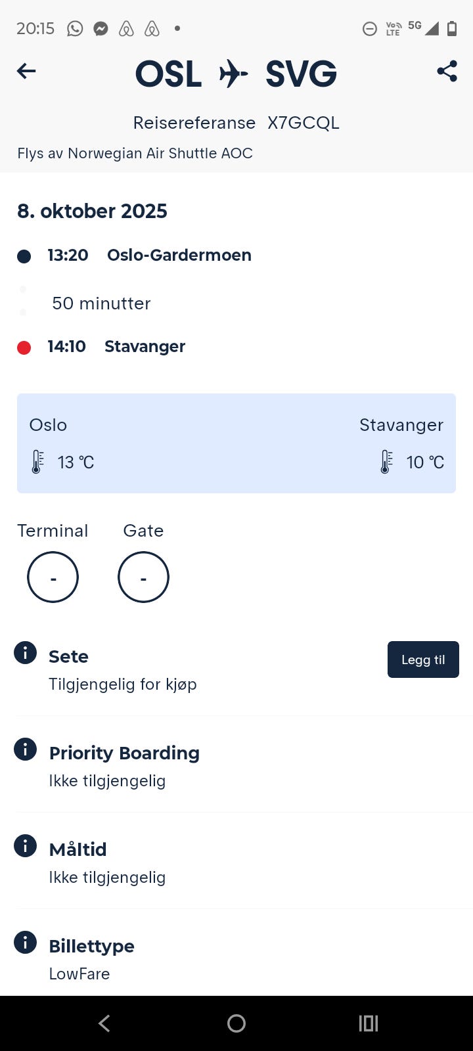Select the red arrival dot at 14:10
Viewport: 473px width, 1051px height.
tap(24, 347)
